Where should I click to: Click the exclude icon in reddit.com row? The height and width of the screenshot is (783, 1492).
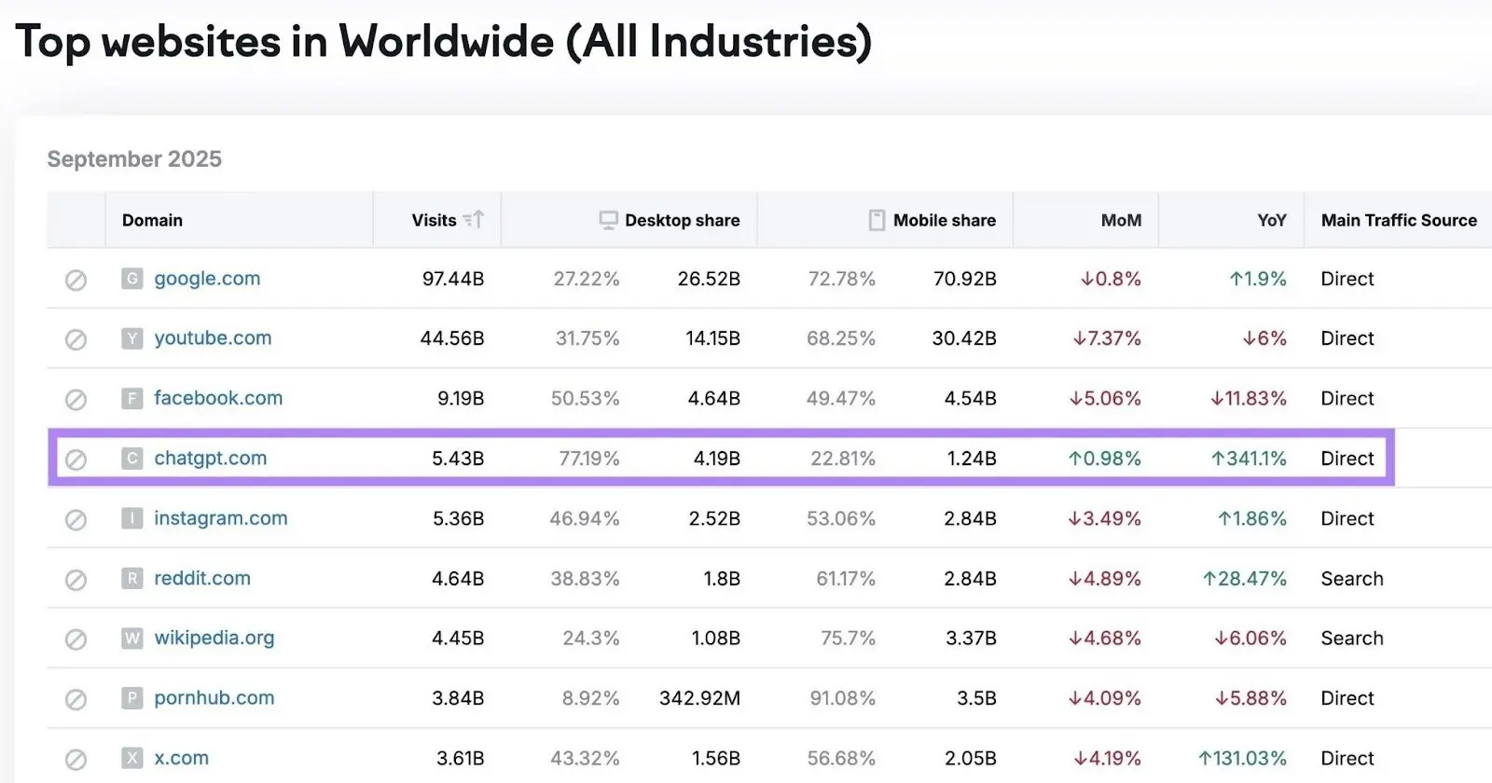[76, 580]
